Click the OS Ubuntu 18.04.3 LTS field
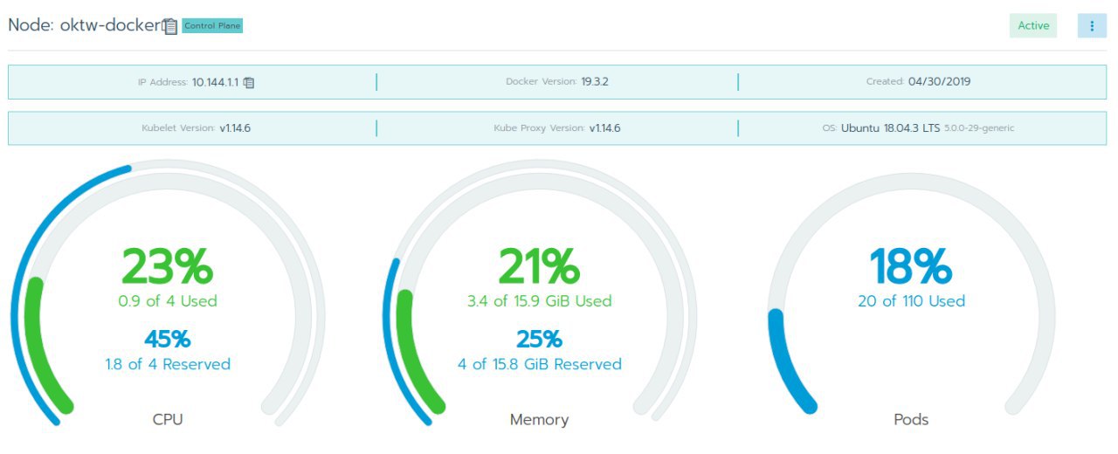 (x=918, y=127)
